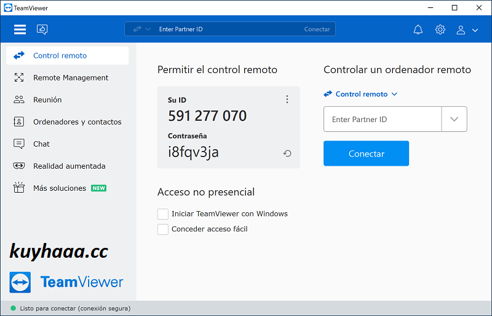Click the gift box icon for Más soluciones
The height and width of the screenshot is (316, 492).
[x=19, y=187]
